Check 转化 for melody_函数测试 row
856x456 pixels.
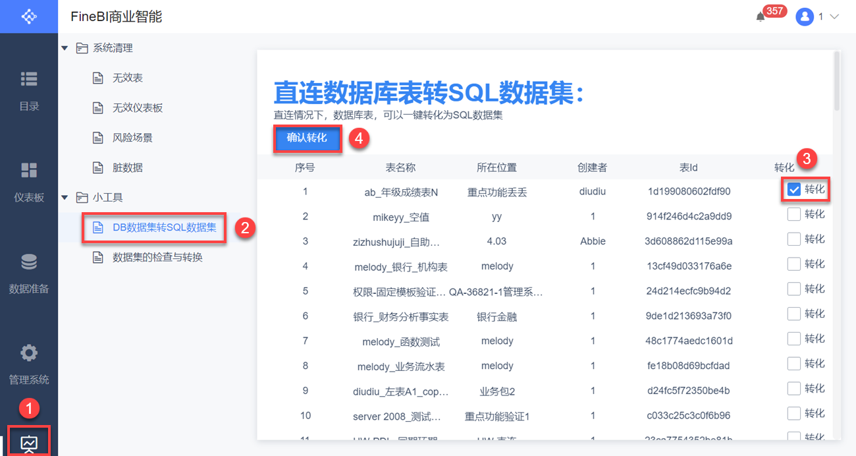pos(794,339)
